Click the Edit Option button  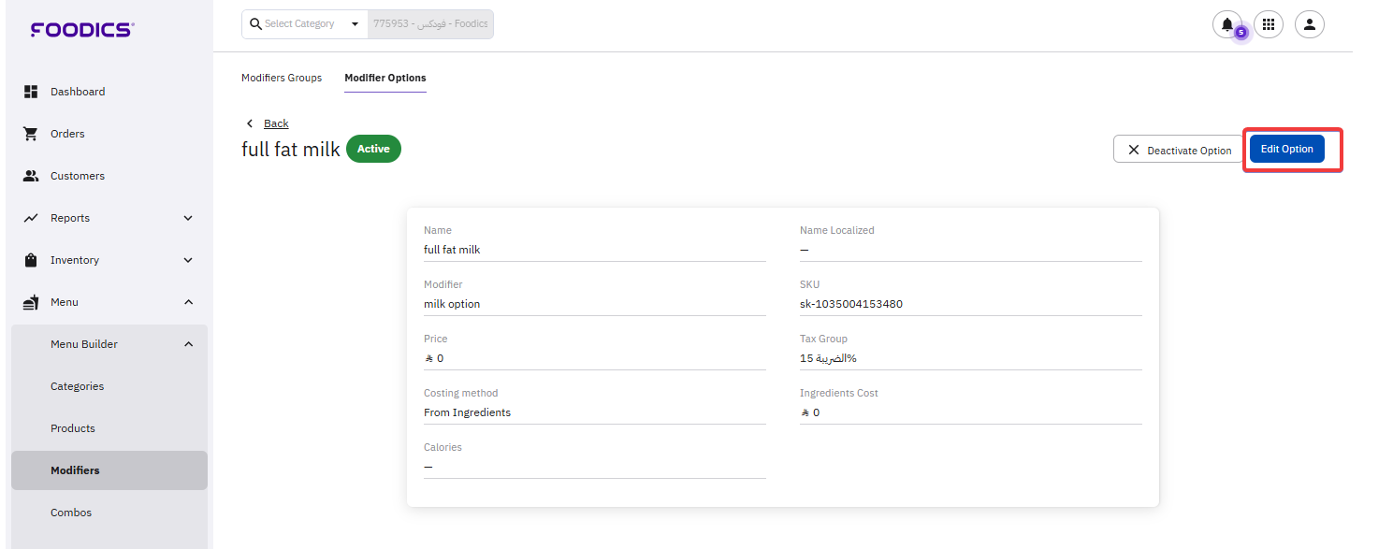(1286, 149)
